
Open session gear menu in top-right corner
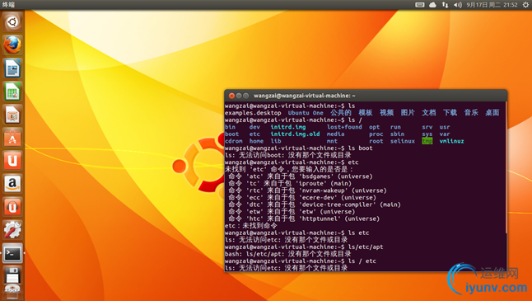point(525,5)
